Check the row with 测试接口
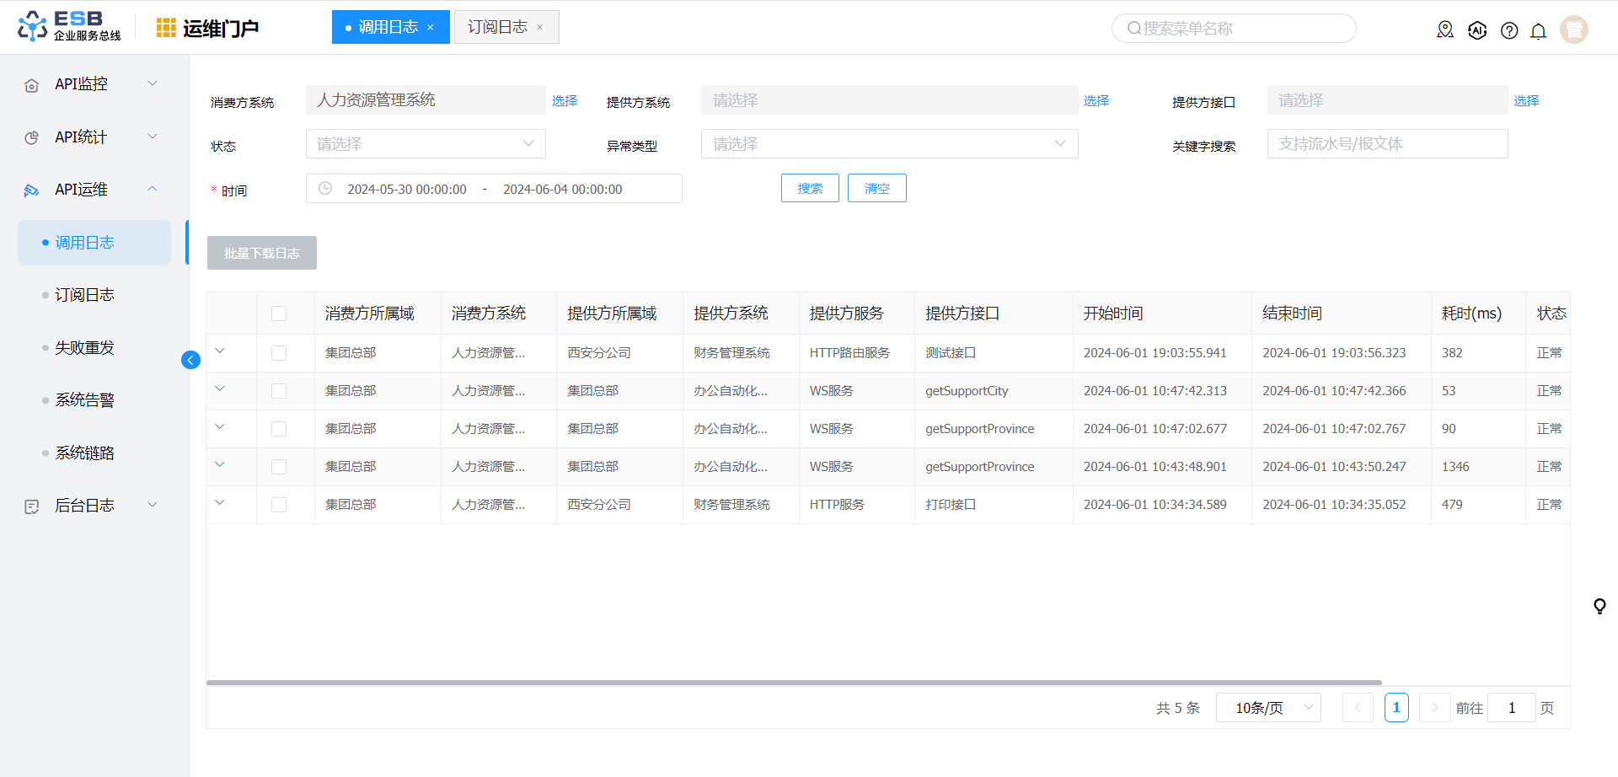This screenshot has width=1618, height=777. (x=279, y=353)
